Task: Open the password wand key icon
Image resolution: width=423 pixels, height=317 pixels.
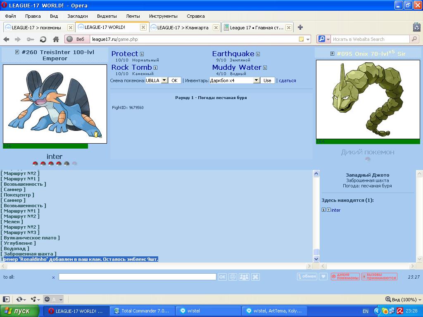Action: (30, 39)
